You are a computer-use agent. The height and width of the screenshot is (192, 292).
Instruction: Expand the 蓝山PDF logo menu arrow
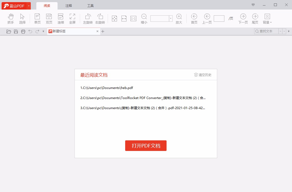(x=29, y=5)
